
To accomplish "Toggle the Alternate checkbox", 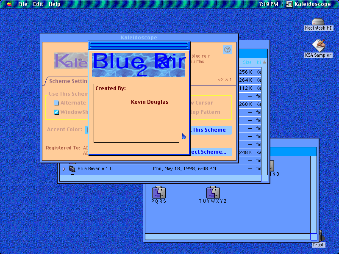I will pos(56,103).
